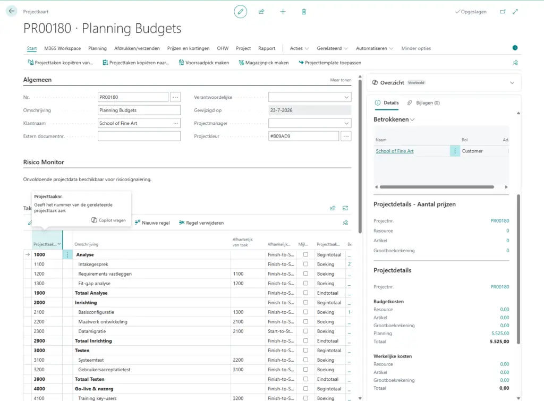Collapse the Overzicht panel chevron
Image resolution: width=544 pixels, height=401 pixels.
[x=512, y=82]
